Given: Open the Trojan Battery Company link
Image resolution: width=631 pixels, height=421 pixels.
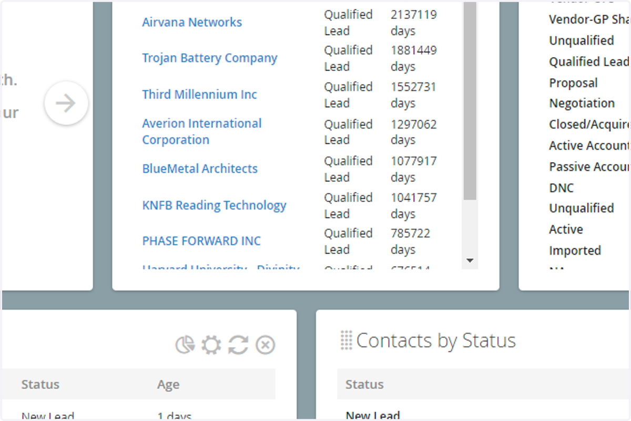Looking at the screenshot, I should pos(210,58).
